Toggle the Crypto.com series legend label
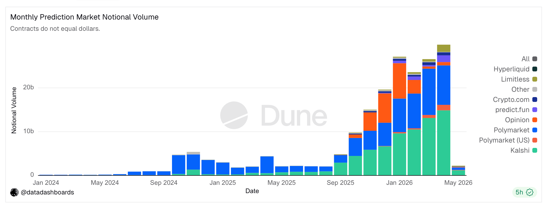The width and height of the screenshot is (550, 207). [511, 99]
